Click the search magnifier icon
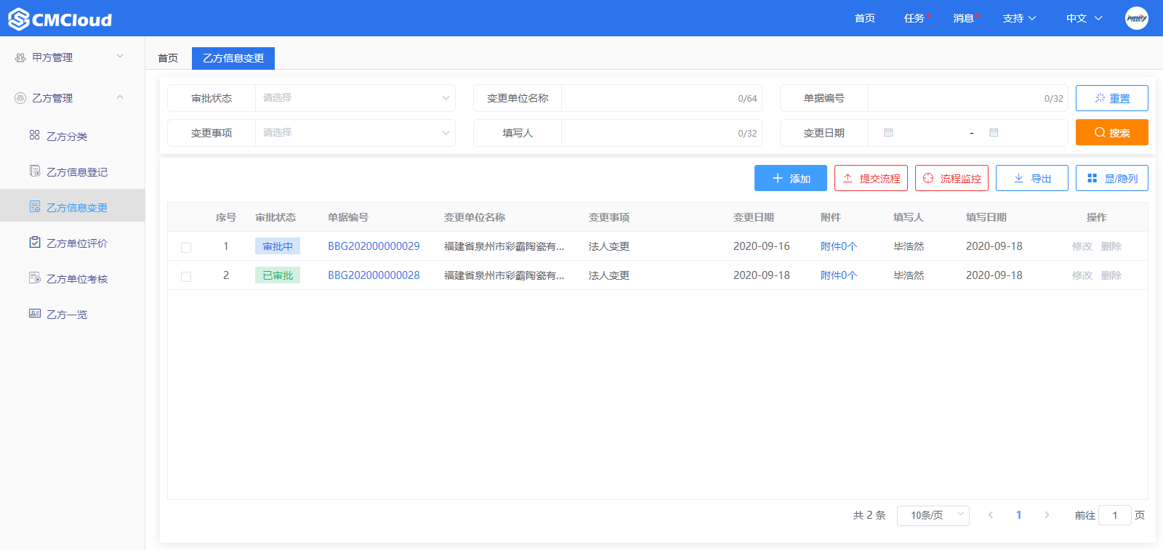This screenshot has height=550, width=1163. coord(1100,132)
